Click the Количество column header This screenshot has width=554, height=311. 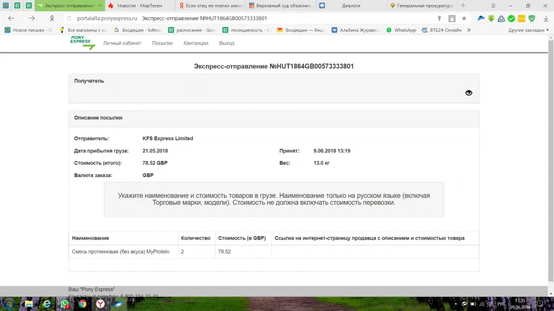coord(196,238)
